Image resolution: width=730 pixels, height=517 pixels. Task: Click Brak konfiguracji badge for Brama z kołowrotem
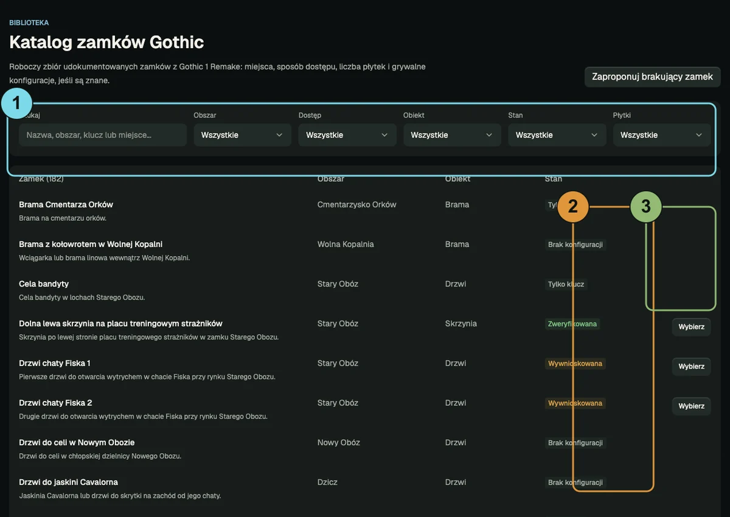tap(575, 245)
